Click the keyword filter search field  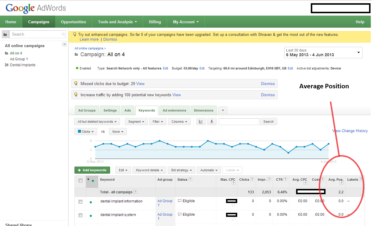pos(239,122)
